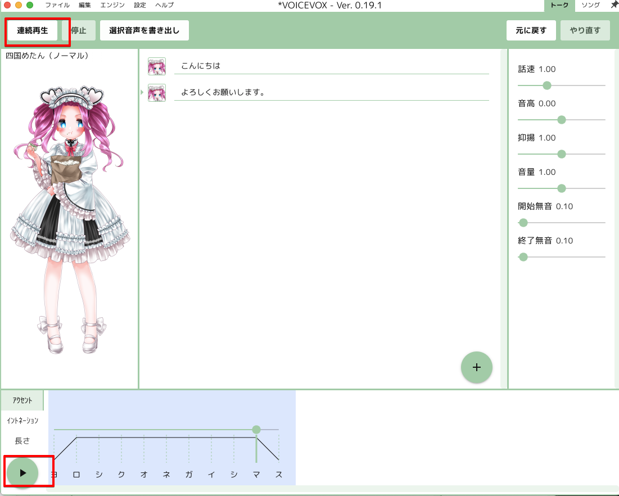This screenshot has height=496, width=619.
Task: Click the ネ mora label
Action: (166, 475)
